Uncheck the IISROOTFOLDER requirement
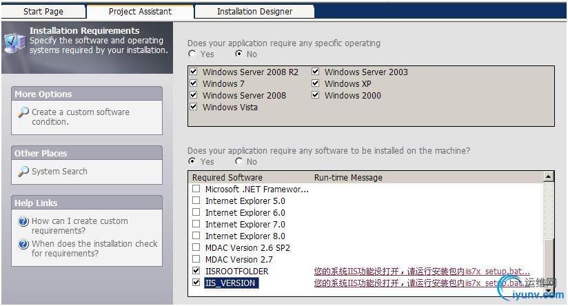Image resolution: width=568 pixels, height=306 pixels. (196, 271)
